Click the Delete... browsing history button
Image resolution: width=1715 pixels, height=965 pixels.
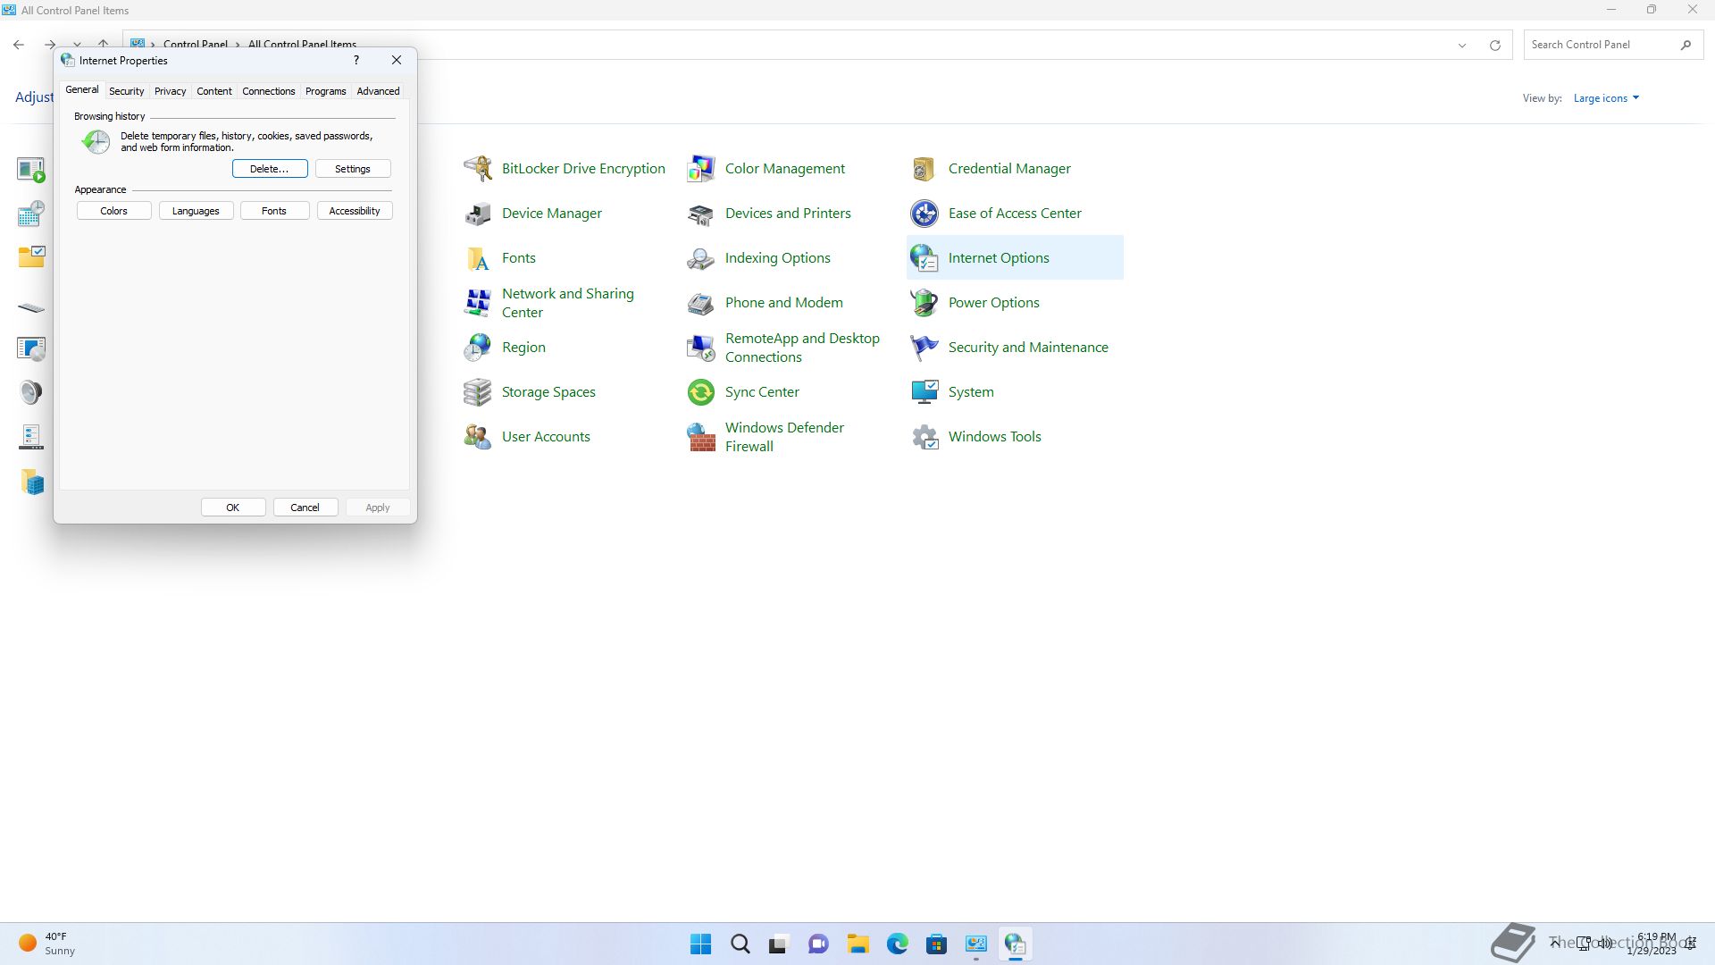[x=270, y=169]
